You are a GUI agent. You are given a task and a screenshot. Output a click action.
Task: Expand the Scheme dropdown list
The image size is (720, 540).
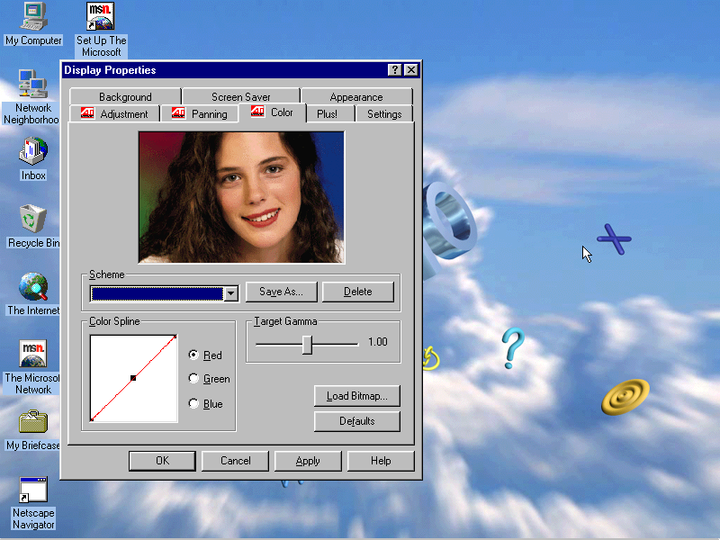click(230, 293)
